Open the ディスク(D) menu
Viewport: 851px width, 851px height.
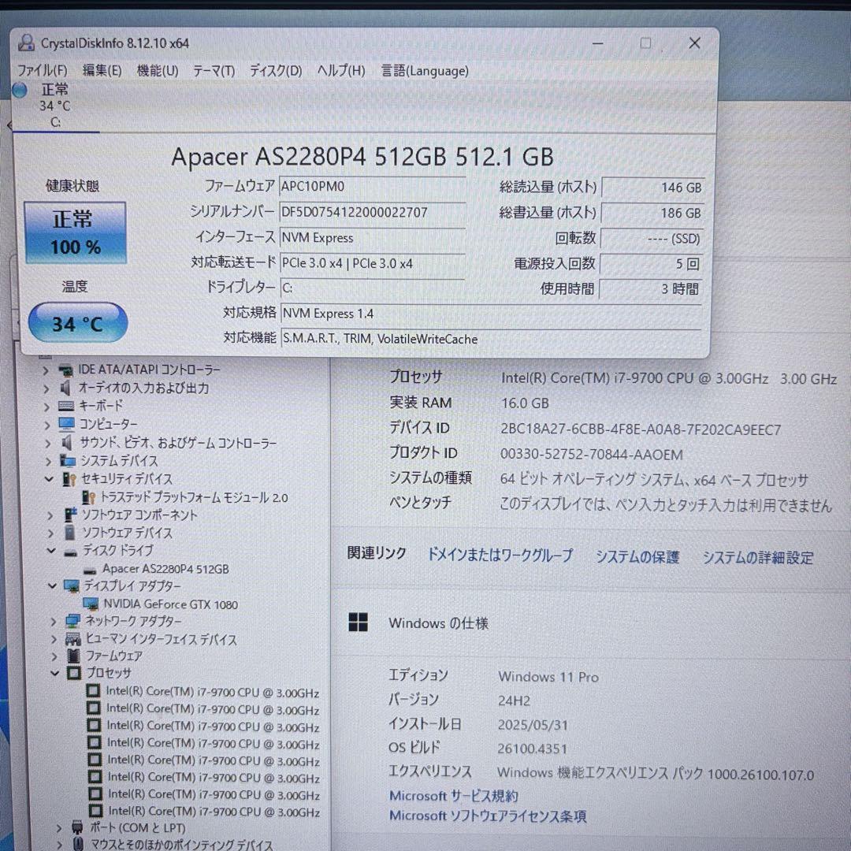(x=276, y=71)
